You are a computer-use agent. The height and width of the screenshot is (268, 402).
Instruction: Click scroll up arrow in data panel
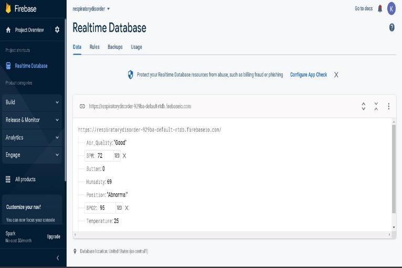coord(394,122)
